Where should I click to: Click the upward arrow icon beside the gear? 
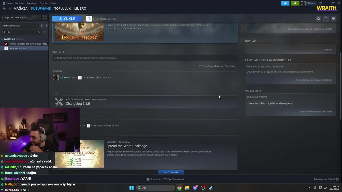[x=326, y=19]
